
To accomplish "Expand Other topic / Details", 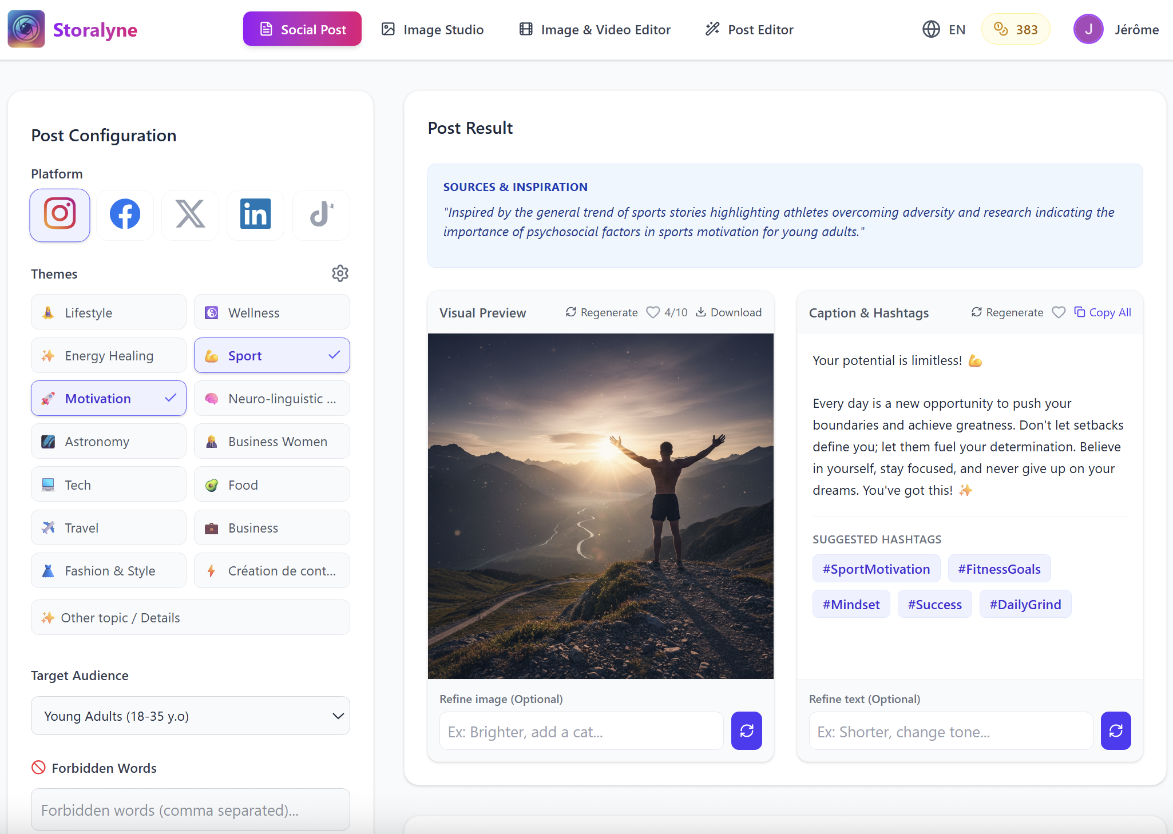I will 190,617.
